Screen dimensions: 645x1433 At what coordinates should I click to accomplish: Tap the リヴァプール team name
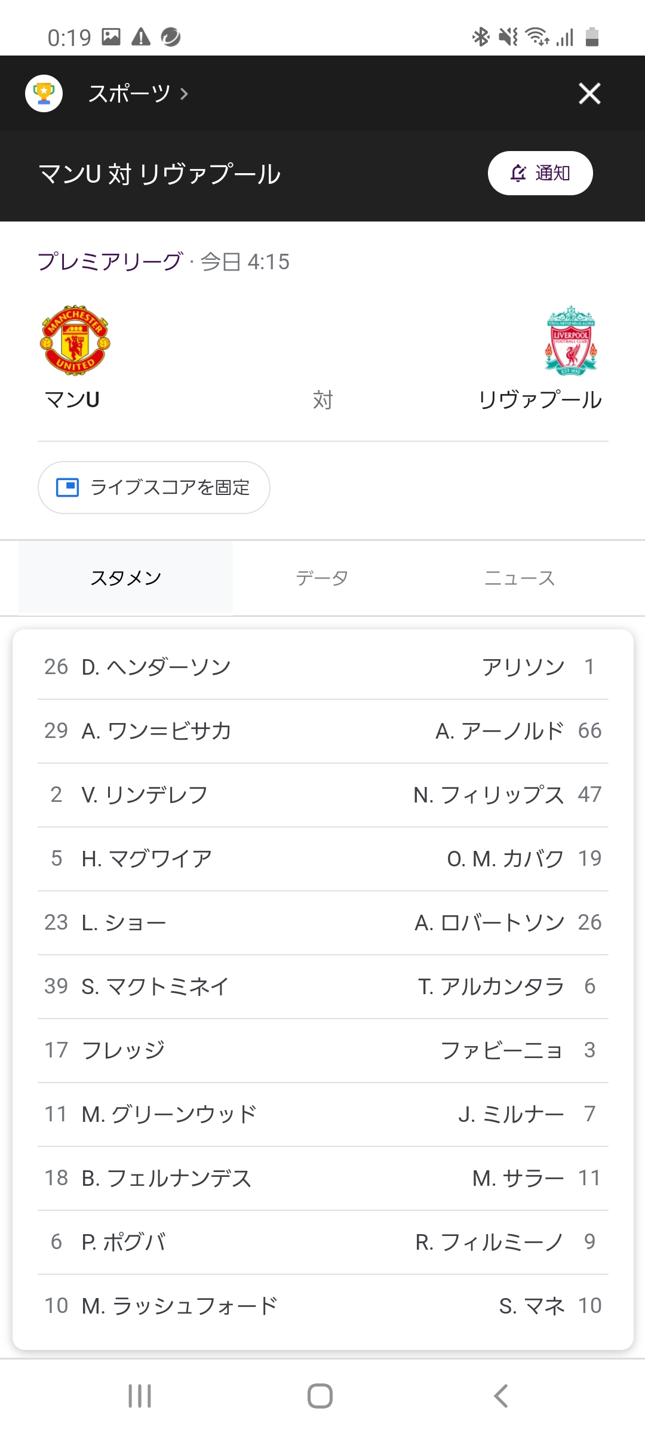tap(540, 399)
